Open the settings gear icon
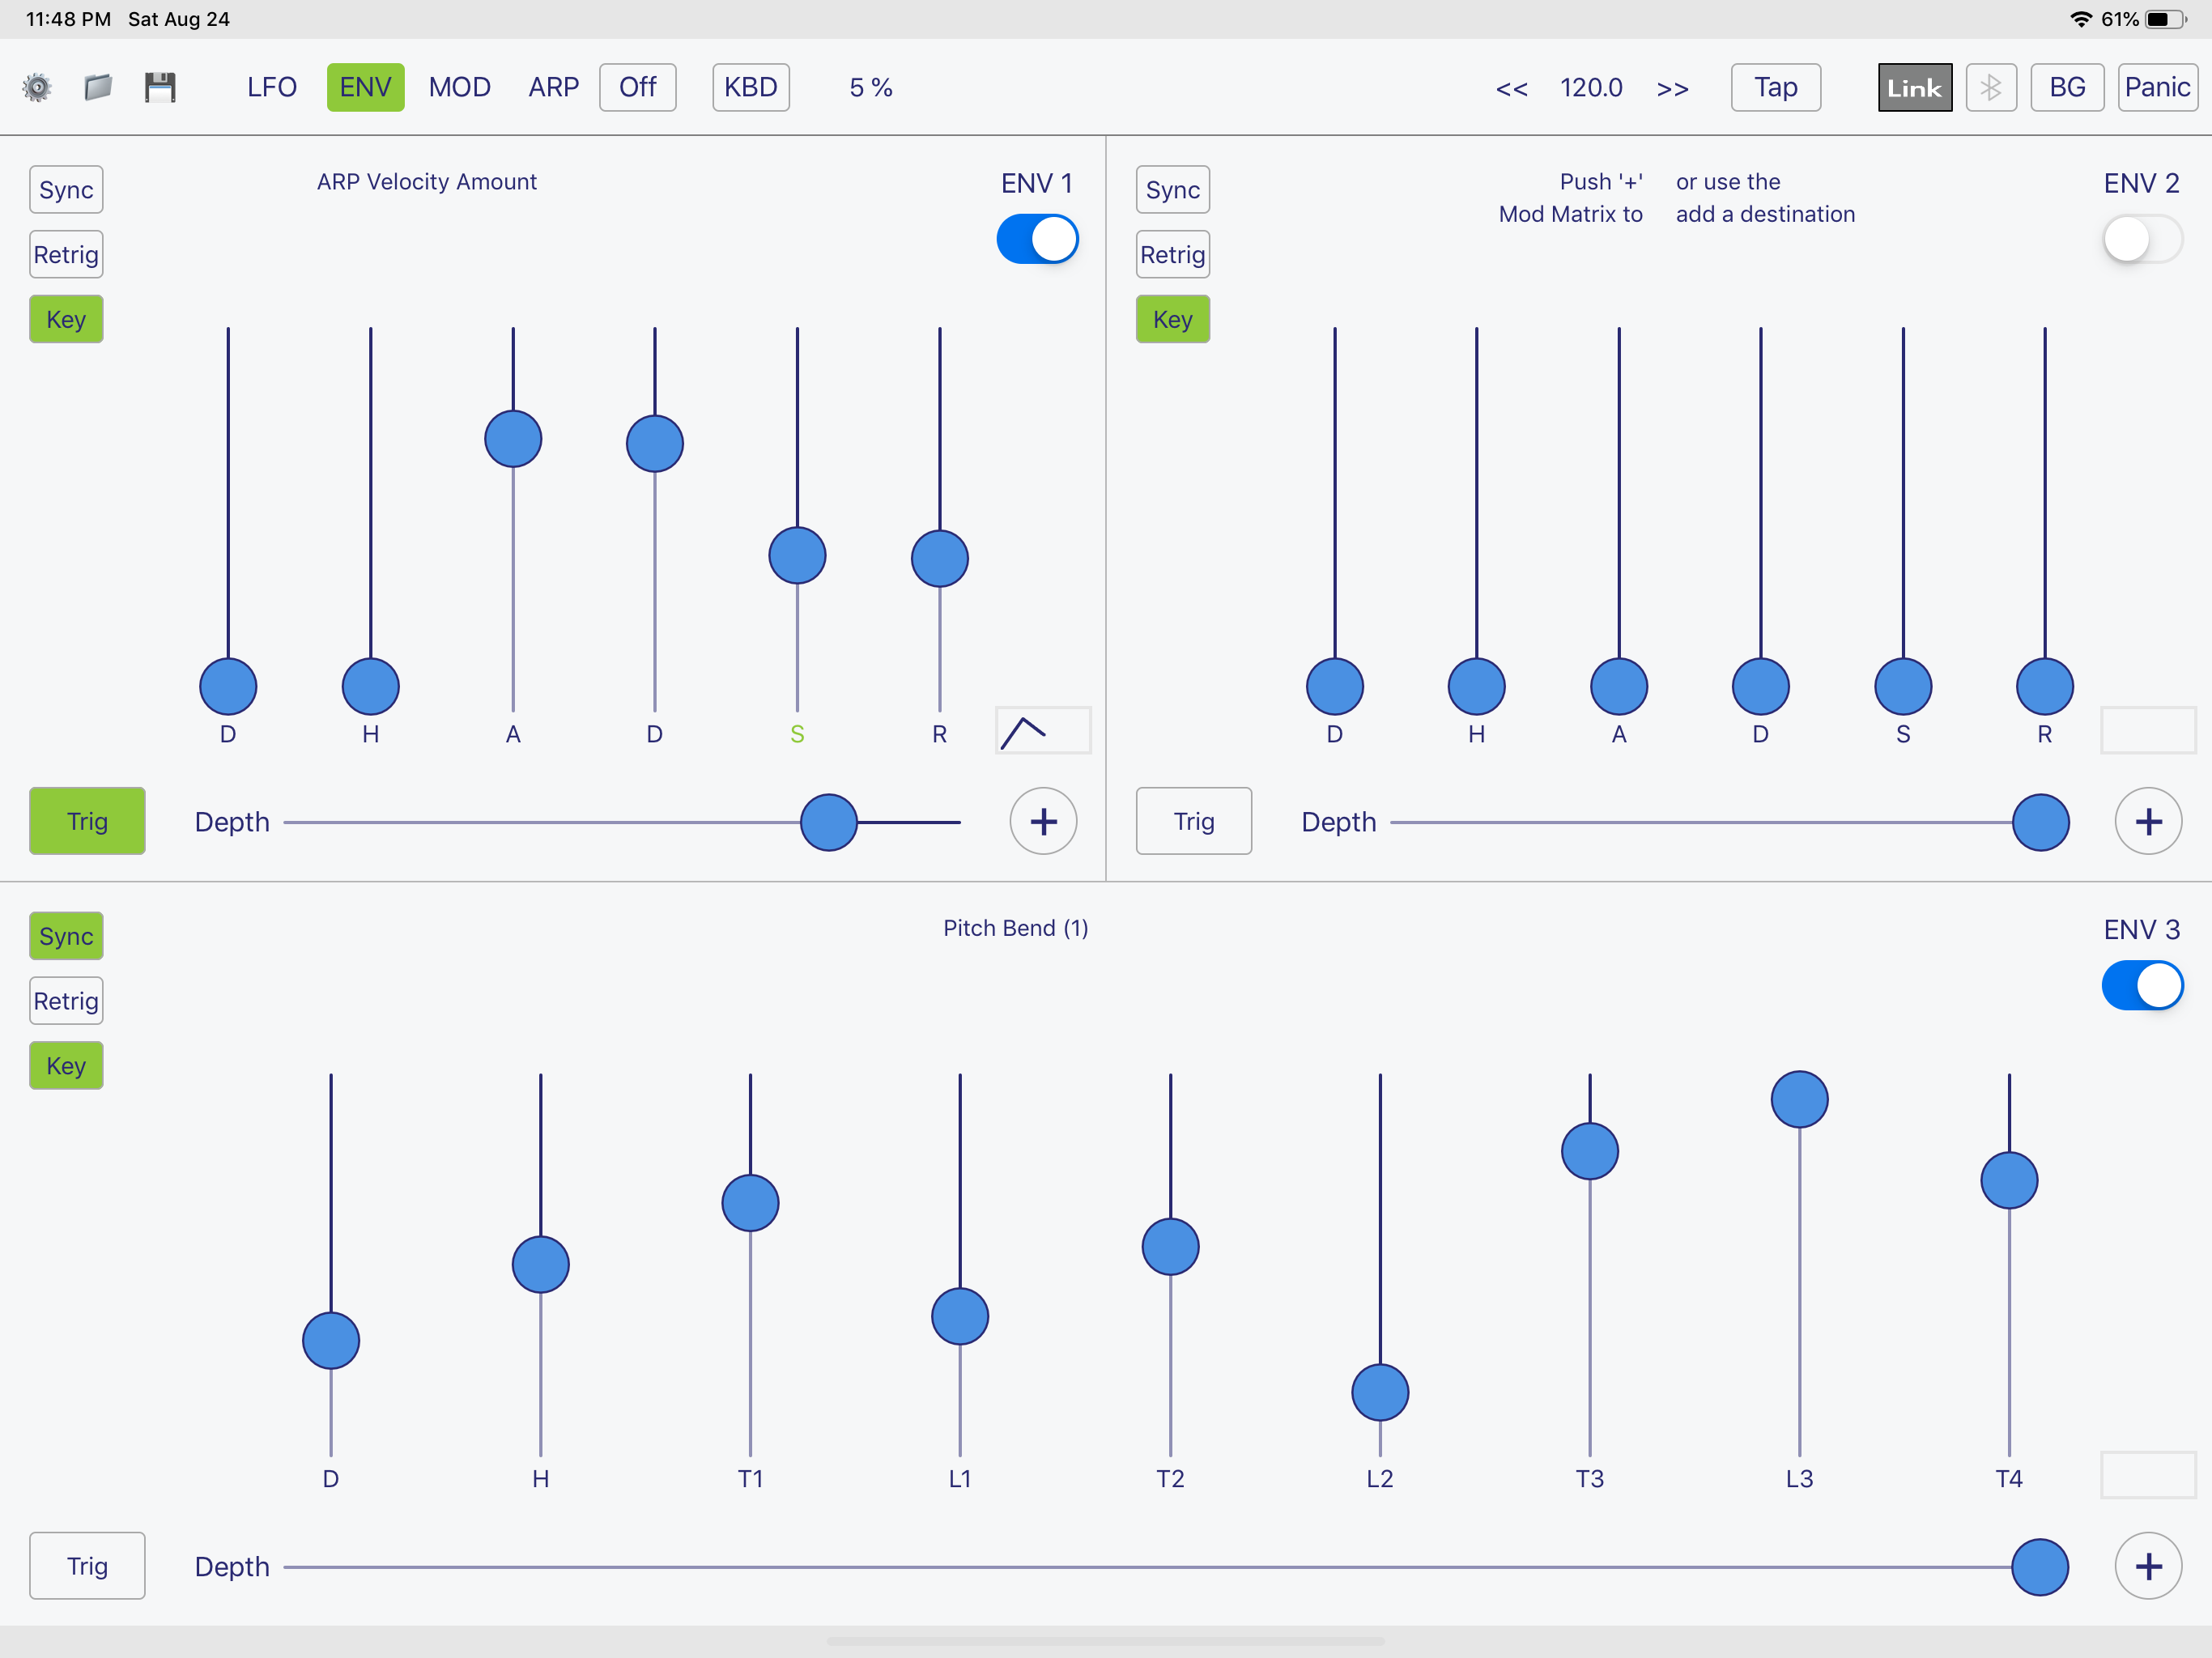This screenshot has height=1658, width=2212. pyautogui.click(x=37, y=88)
